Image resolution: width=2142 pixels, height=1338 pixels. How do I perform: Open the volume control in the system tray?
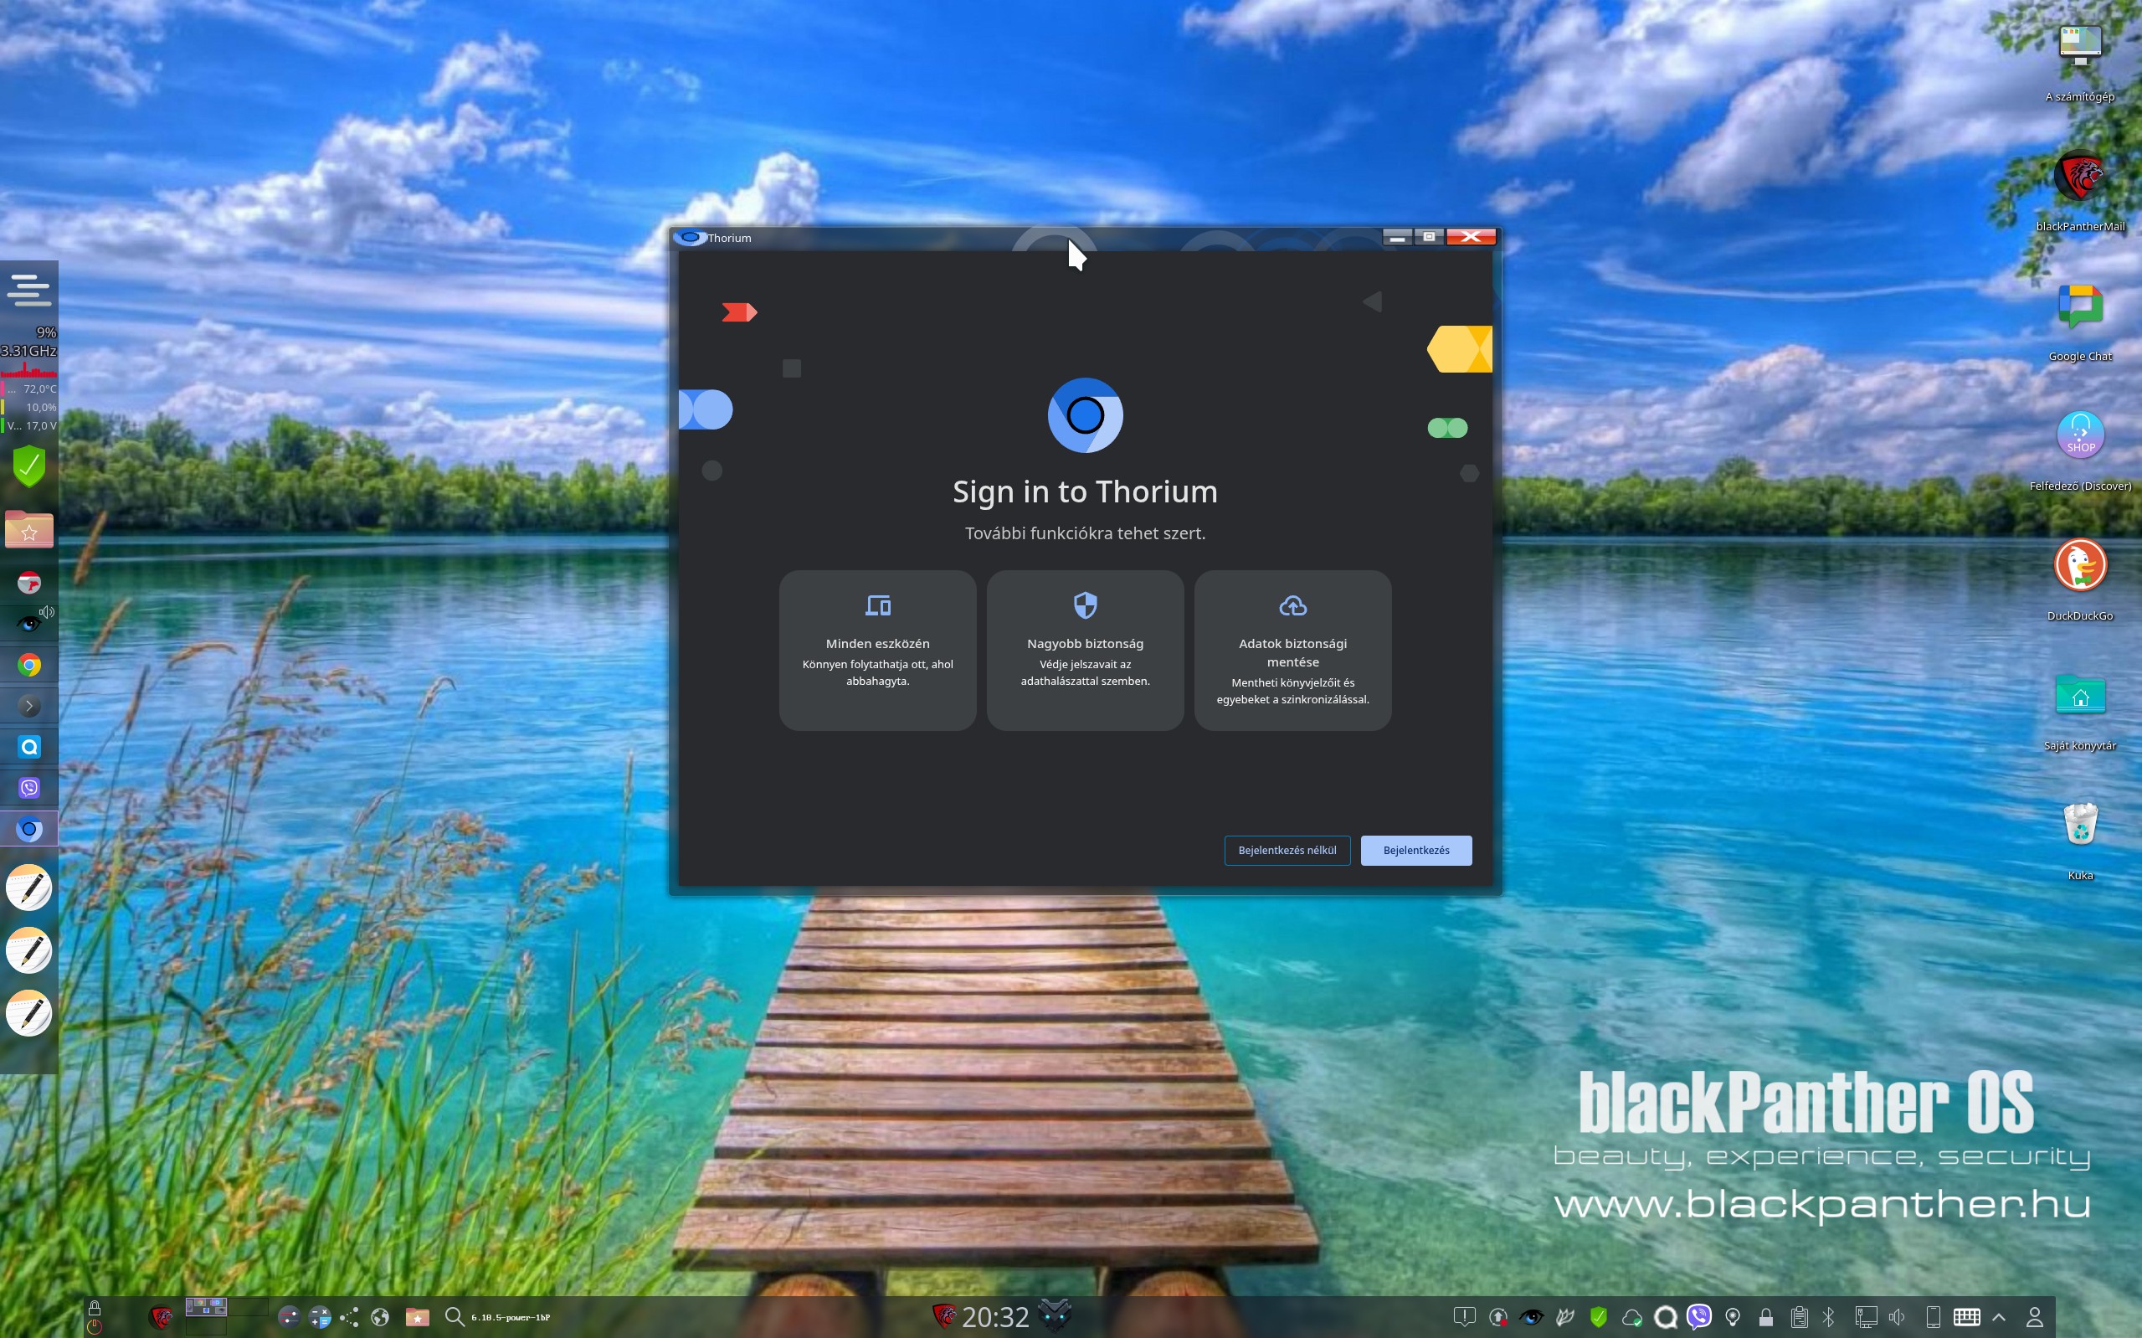pyautogui.click(x=1896, y=1317)
